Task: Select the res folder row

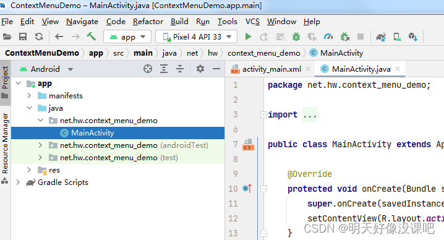Action: [x=117, y=170]
